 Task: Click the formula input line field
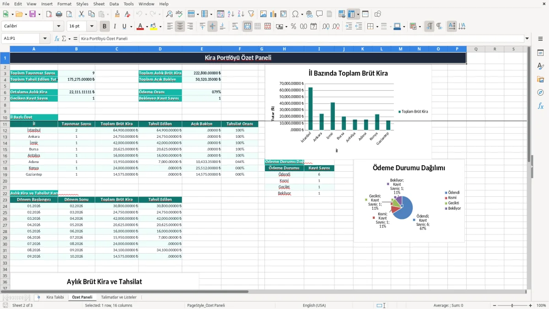(301, 38)
